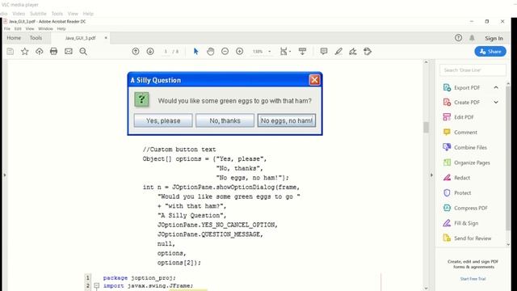517x291 pixels.
Task: Click the No eggs, no ham! button
Action: [287, 120]
